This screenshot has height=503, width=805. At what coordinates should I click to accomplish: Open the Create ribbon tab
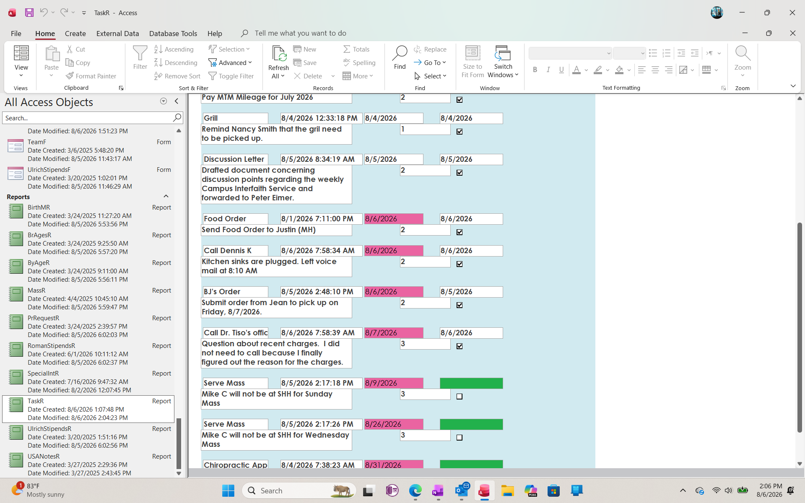click(75, 33)
